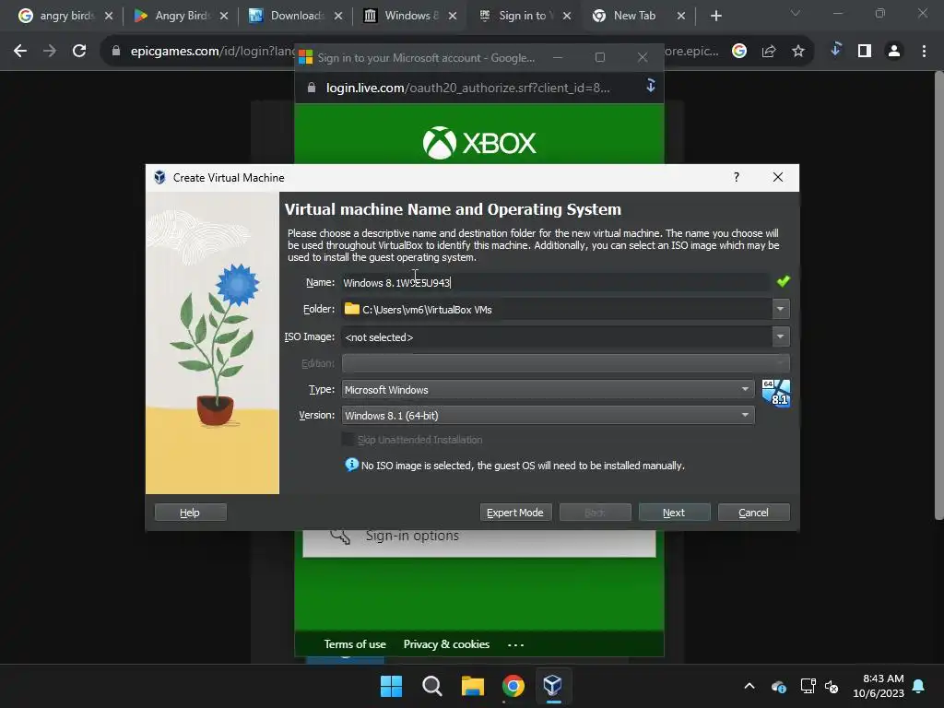Open the clock showing 8:43 AM
This screenshot has width=944, height=708.
[x=879, y=686]
